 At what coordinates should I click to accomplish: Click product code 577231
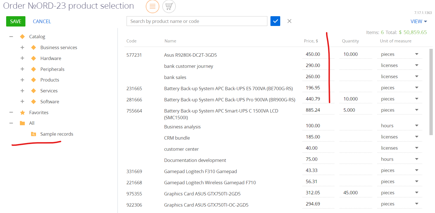click(134, 55)
